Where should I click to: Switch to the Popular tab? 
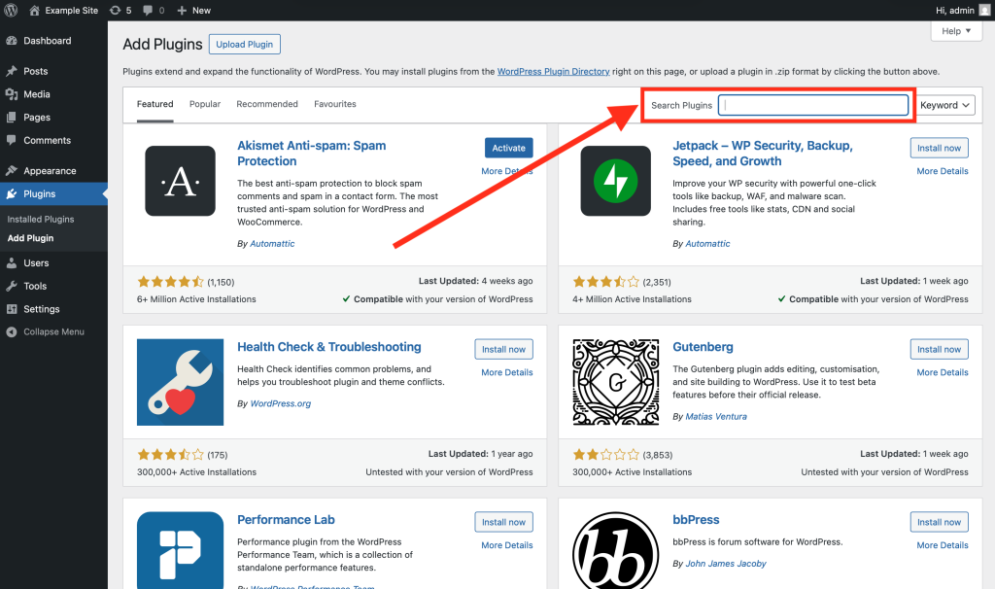(205, 104)
